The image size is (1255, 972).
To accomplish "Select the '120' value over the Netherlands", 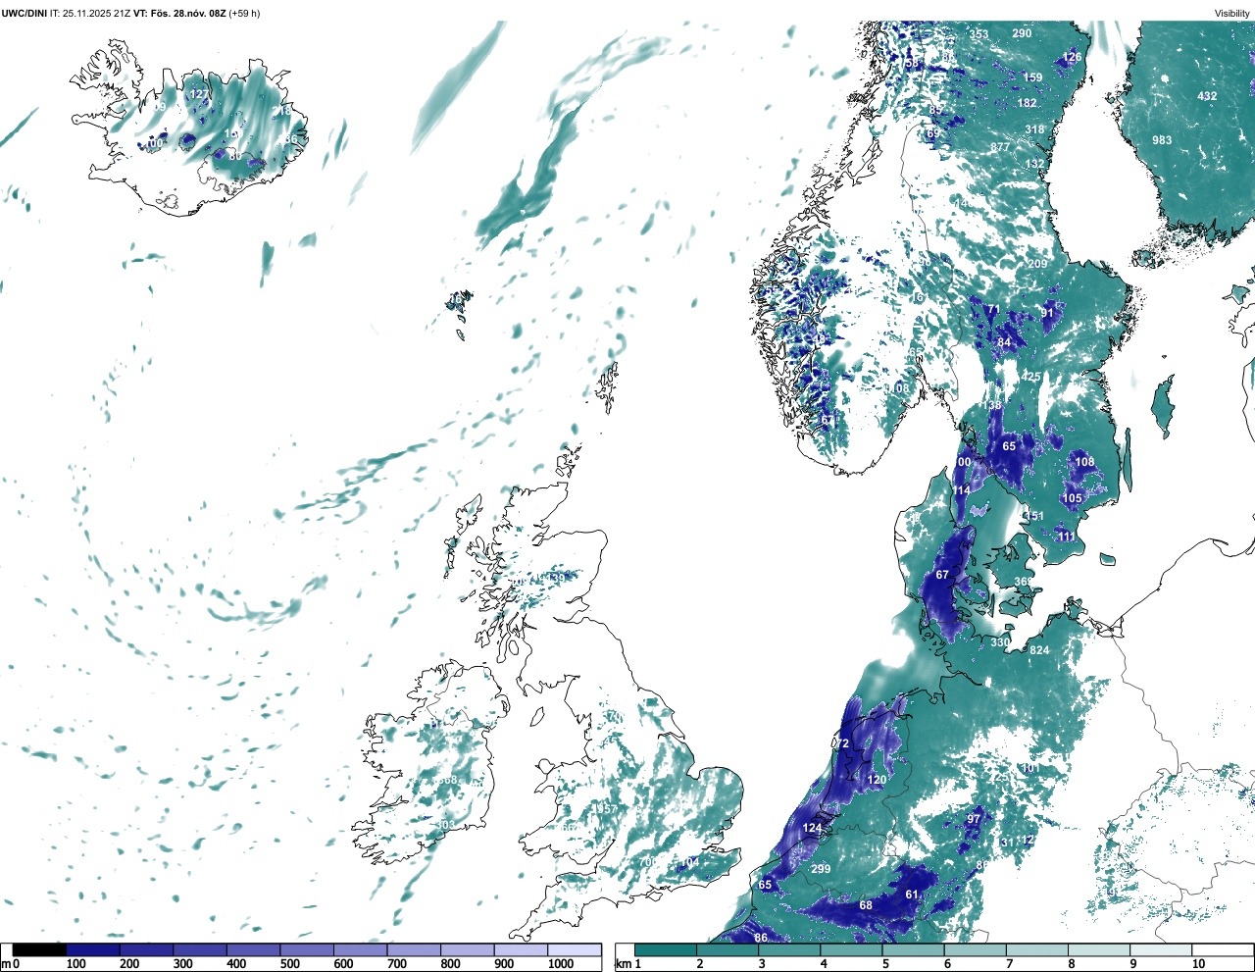I will tap(877, 780).
